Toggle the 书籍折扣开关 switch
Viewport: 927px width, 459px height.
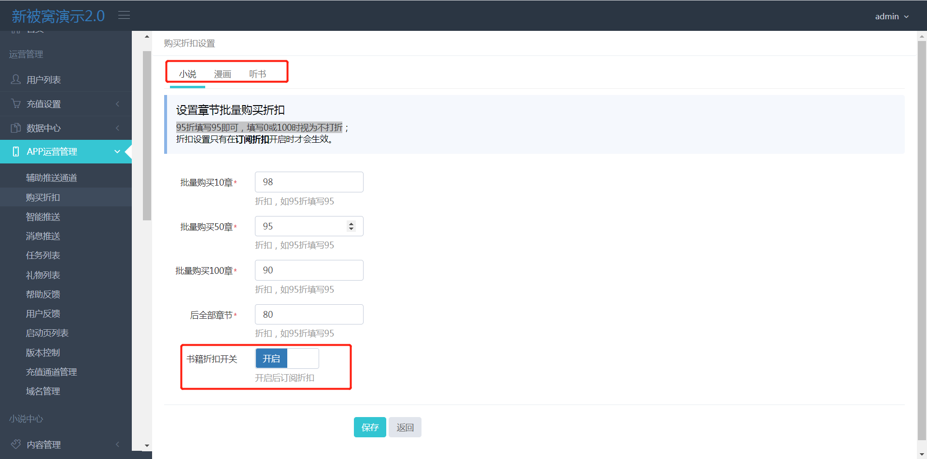287,358
